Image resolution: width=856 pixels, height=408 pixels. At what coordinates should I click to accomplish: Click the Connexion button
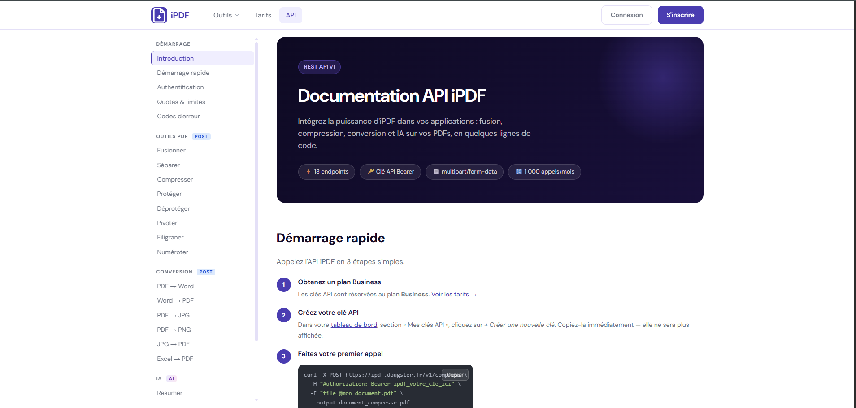click(626, 15)
